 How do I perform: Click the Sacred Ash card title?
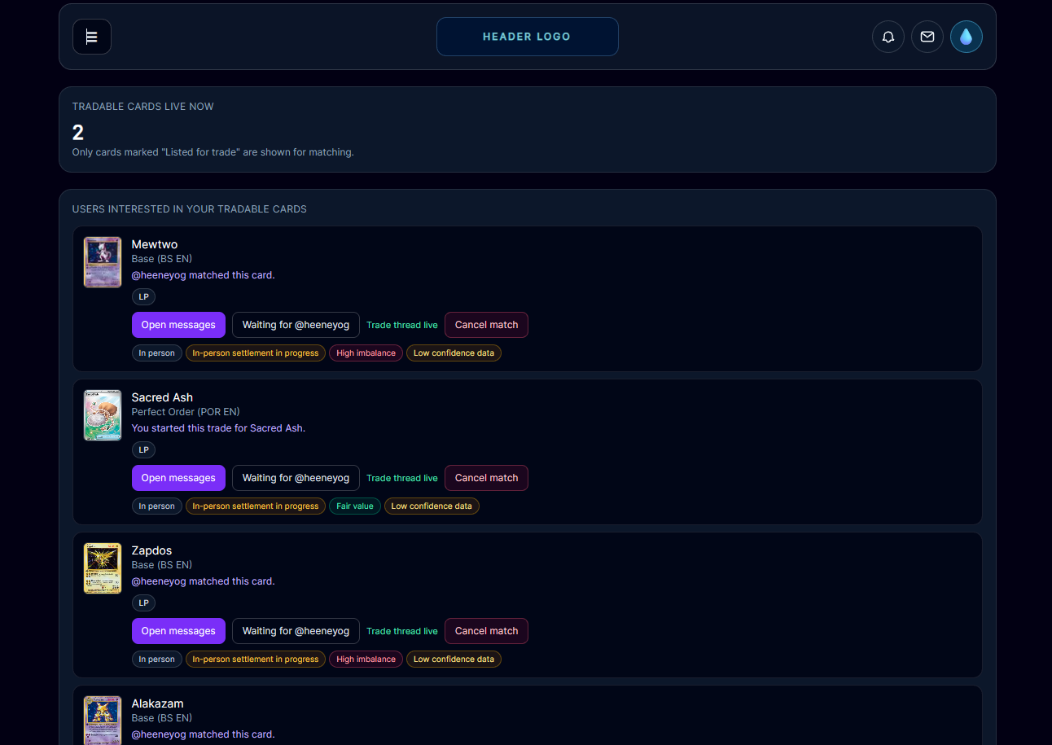tap(162, 397)
